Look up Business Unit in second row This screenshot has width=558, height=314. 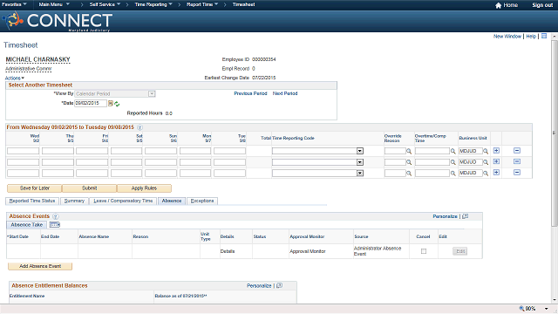click(x=486, y=162)
